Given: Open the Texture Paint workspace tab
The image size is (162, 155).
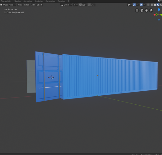Looking at the screenshot, I should tap(6, 1).
